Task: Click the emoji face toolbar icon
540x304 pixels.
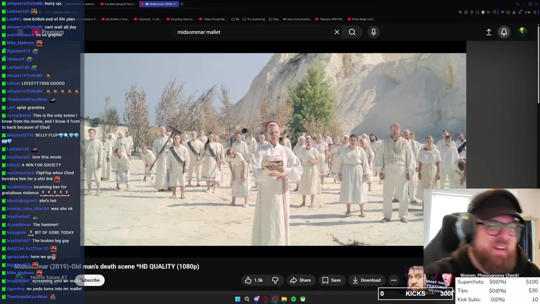Action: [466, 12]
